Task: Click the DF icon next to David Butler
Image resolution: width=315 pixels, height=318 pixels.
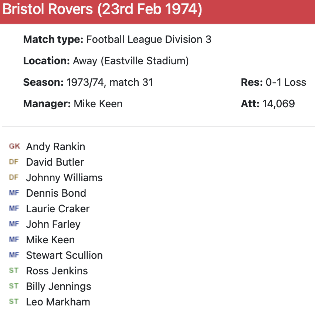Action: [14, 162]
